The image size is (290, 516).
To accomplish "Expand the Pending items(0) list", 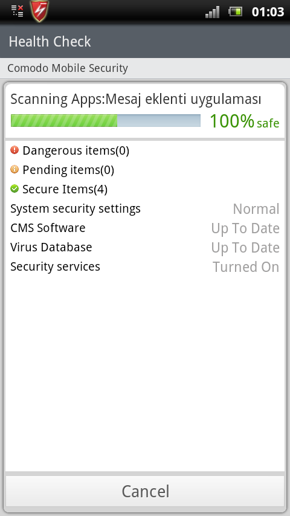I will (145, 170).
